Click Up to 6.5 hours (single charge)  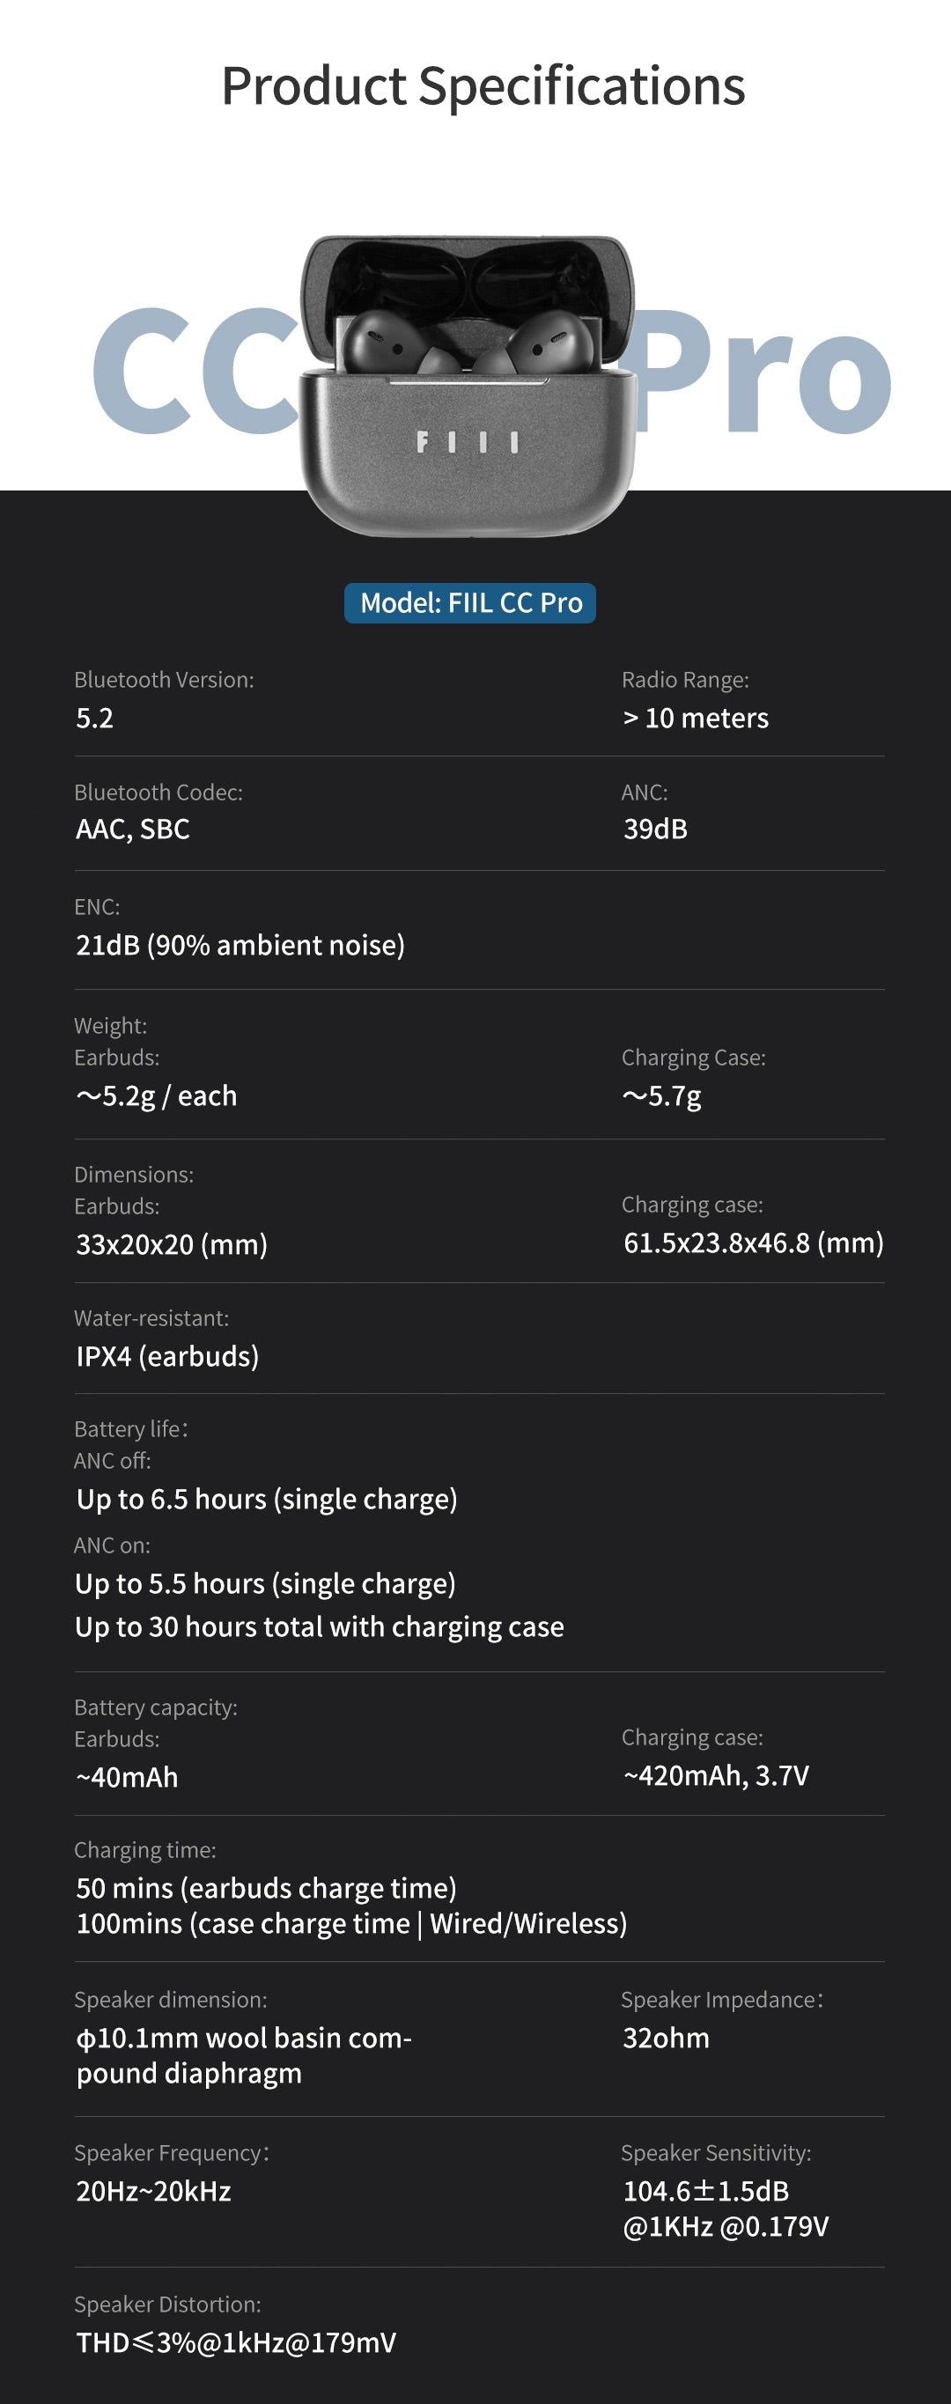click(267, 1499)
